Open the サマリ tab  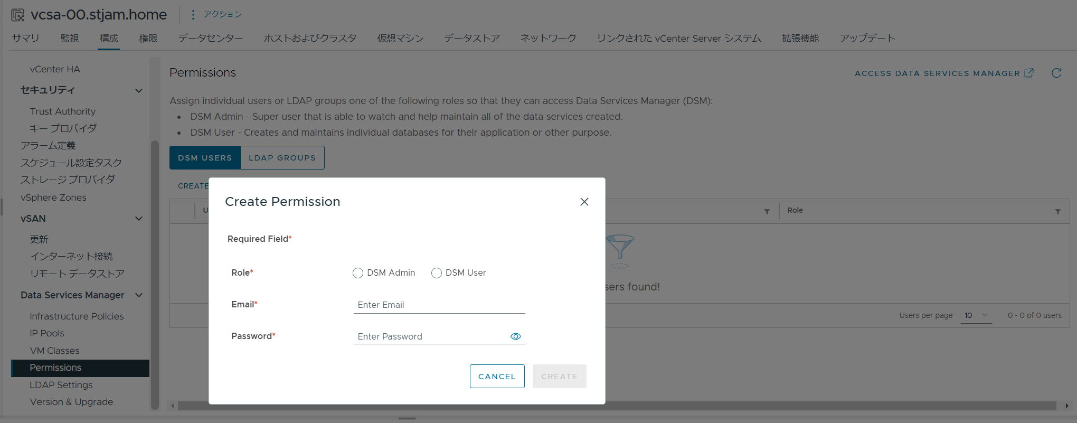26,38
